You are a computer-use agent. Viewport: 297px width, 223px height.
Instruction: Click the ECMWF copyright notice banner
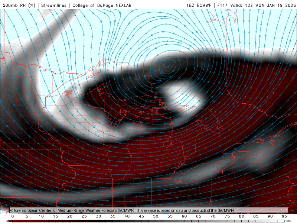[x=148, y=210]
